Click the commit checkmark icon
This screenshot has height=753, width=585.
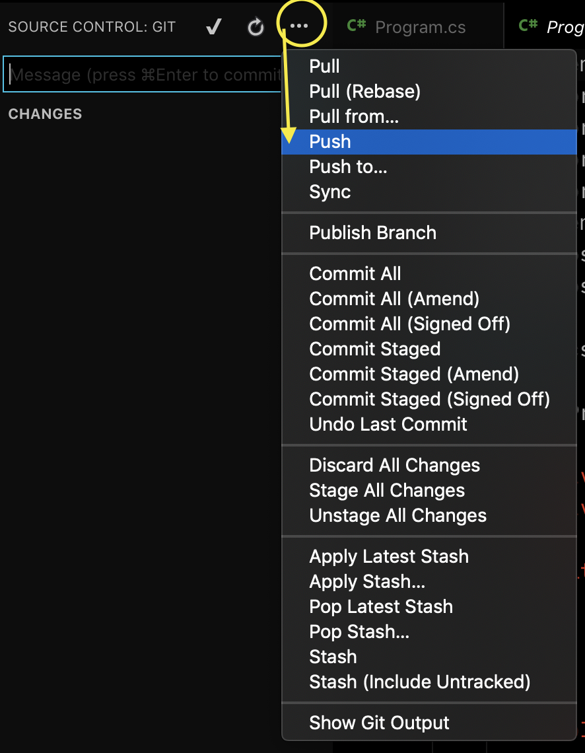click(213, 27)
